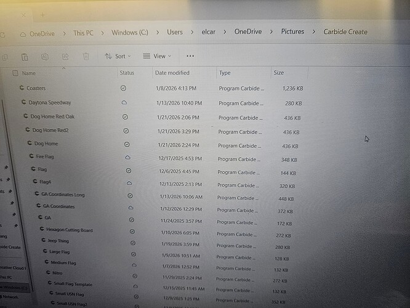Toggle the select-all checkbox beside Name header
This screenshot has height=308, width=410.
tap(15, 73)
